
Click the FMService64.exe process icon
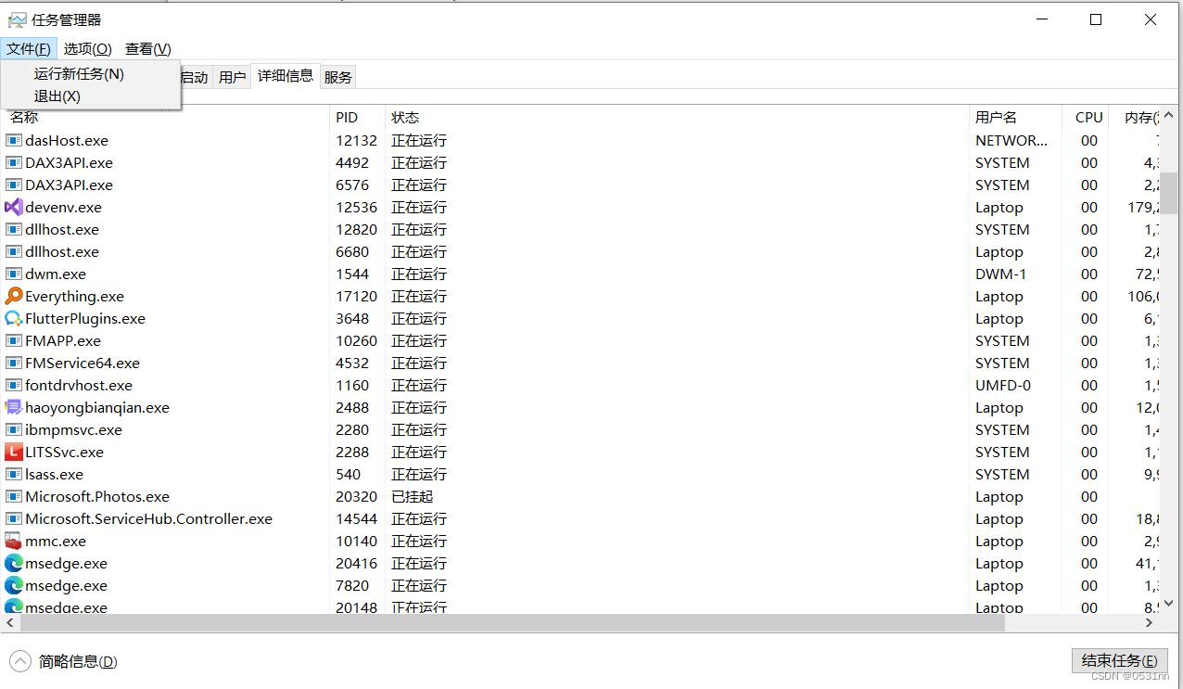14,364
